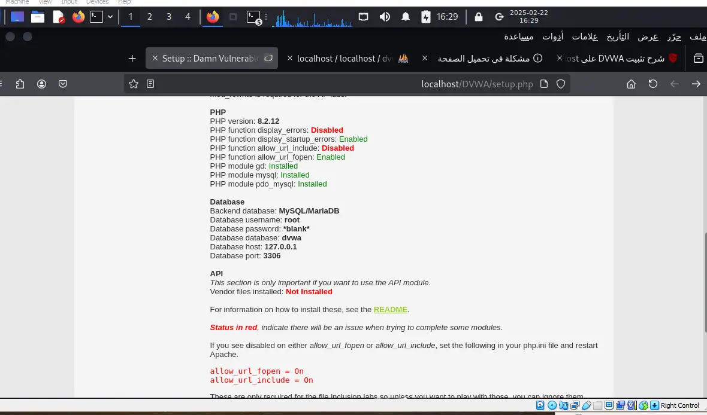Click the MySQL/MariaDB backend database value
This screenshot has width=707, height=415.
[x=309, y=211]
